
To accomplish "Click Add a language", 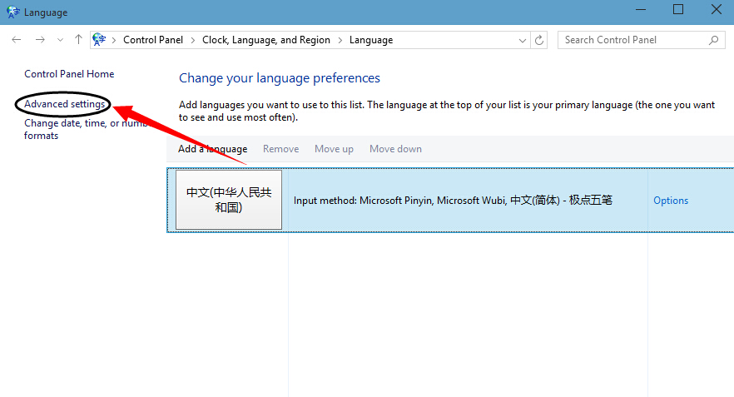I will pyautogui.click(x=212, y=149).
